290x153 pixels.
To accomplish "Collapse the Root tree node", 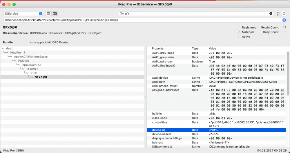I will click(3, 49).
